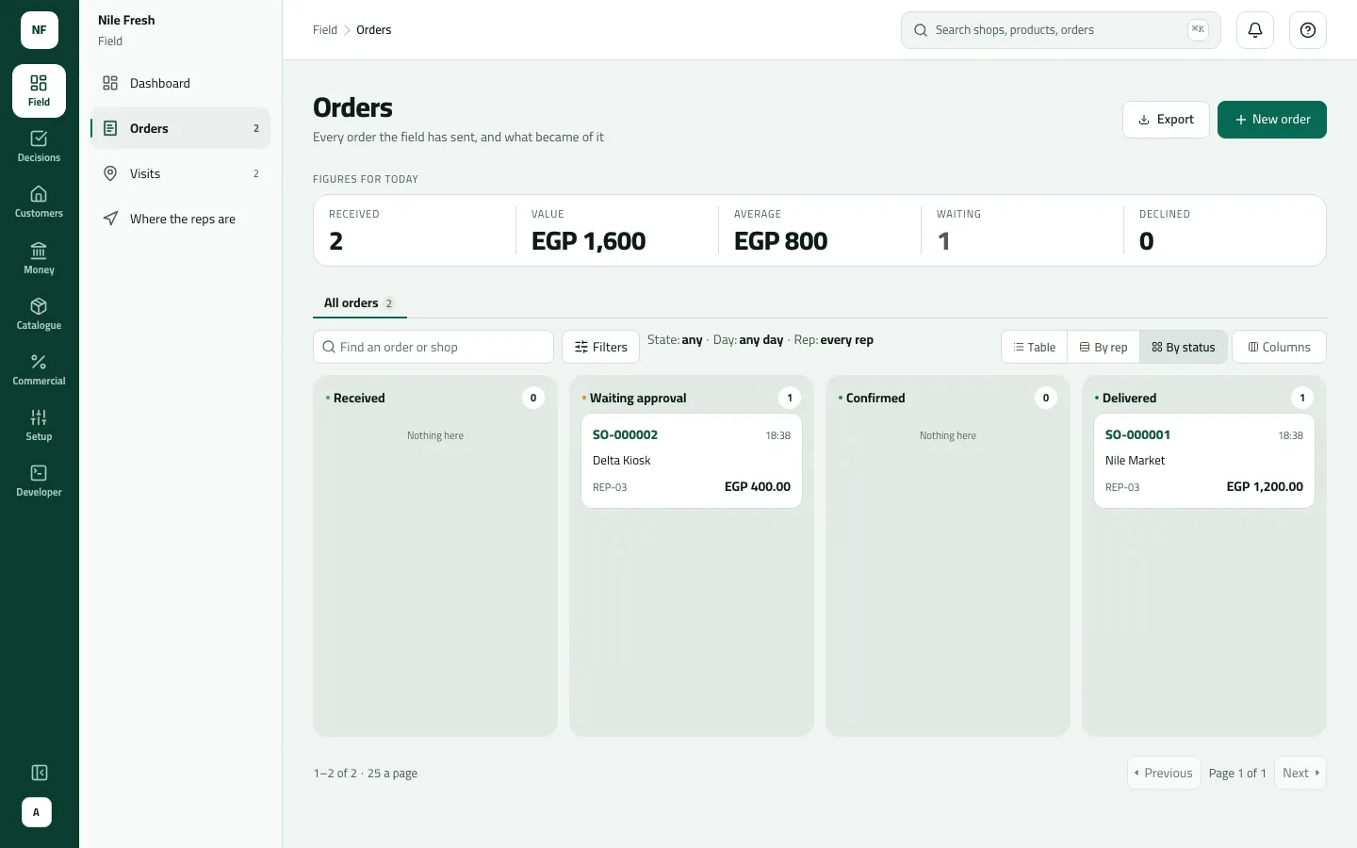Open order card SO-000001
Image resolution: width=1357 pixels, height=848 pixels.
point(1204,461)
